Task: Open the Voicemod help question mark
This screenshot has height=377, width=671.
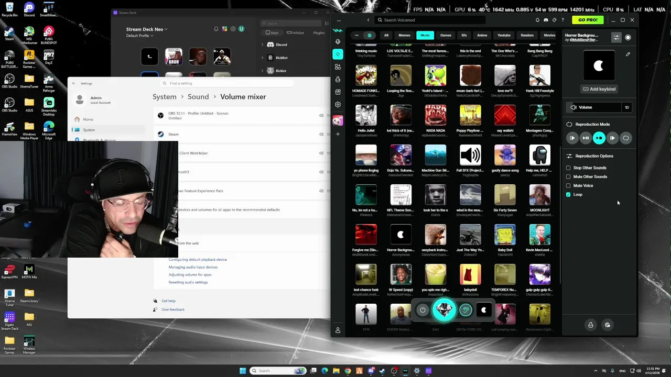Action: (x=562, y=20)
